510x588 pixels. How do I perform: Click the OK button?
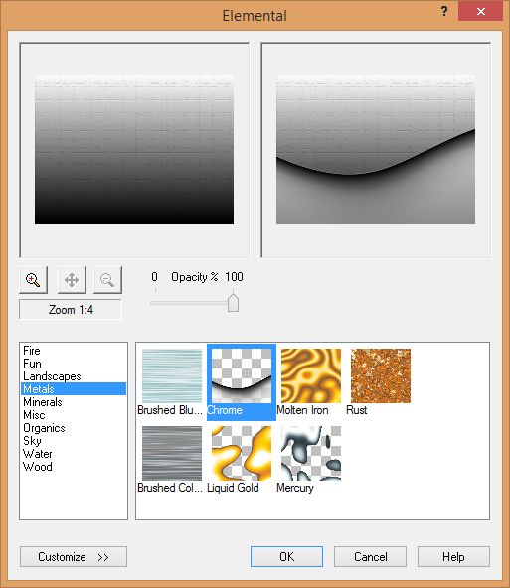[286, 557]
